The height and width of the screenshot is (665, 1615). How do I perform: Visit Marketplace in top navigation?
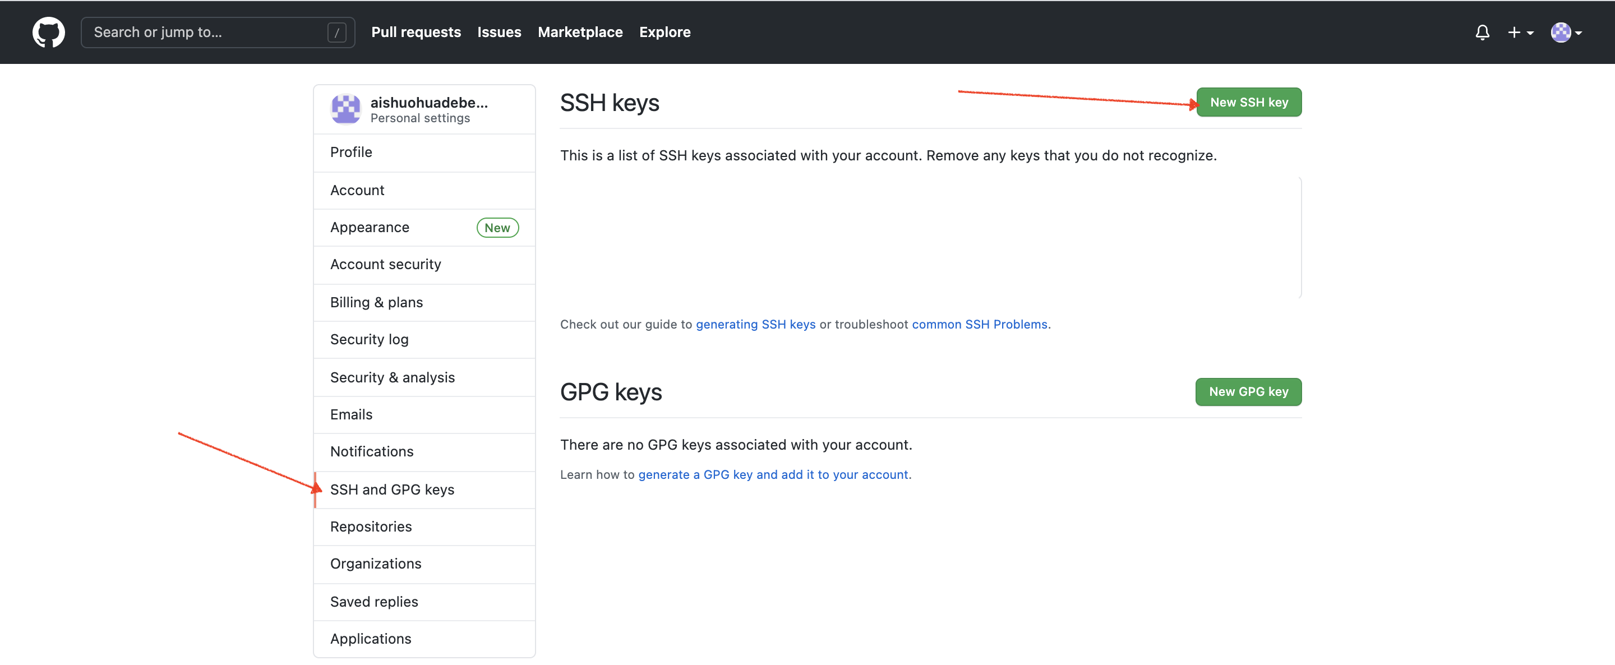[x=580, y=33]
